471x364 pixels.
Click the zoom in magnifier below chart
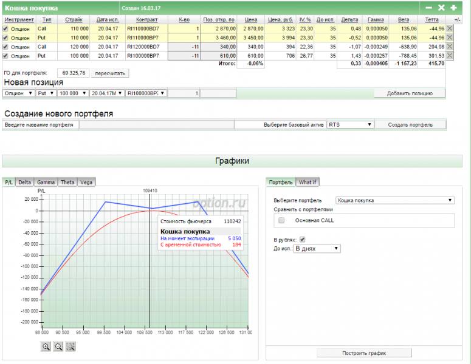pyautogui.click(x=46, y=346)
